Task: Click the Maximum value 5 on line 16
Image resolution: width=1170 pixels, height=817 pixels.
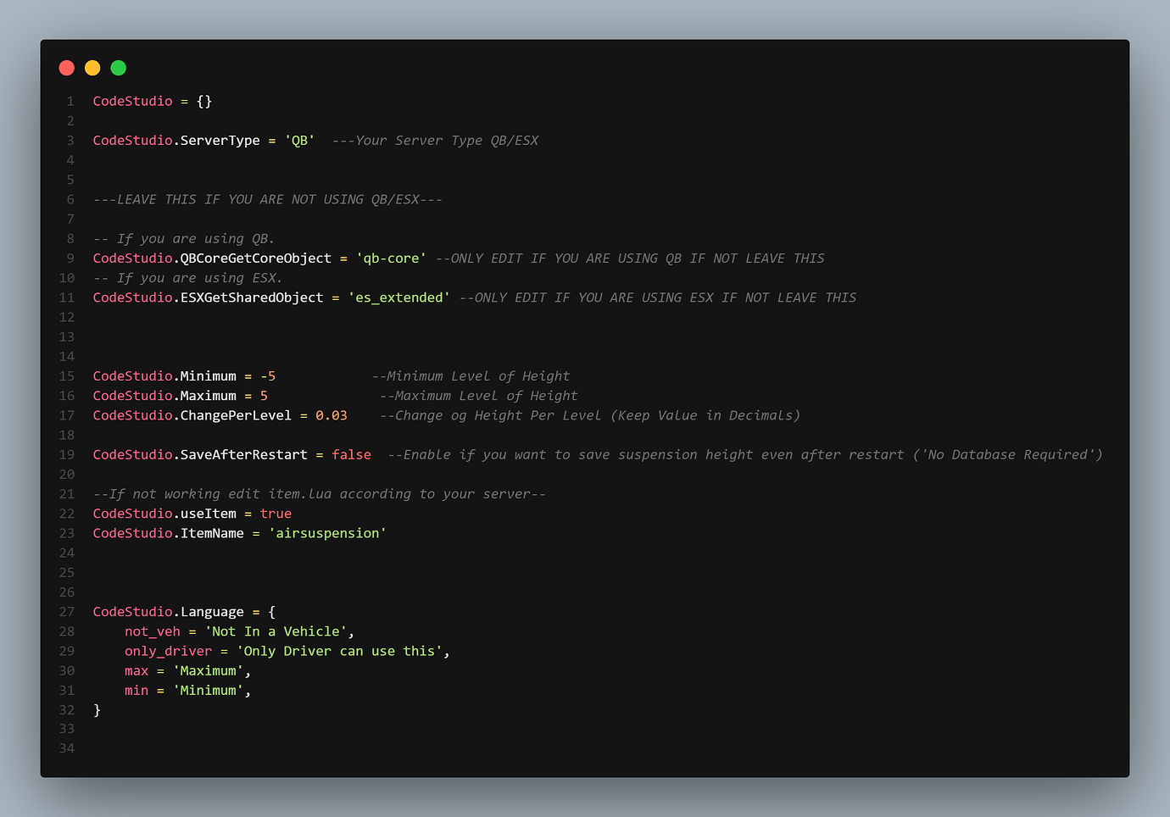Action: click(x=264, y=395)
